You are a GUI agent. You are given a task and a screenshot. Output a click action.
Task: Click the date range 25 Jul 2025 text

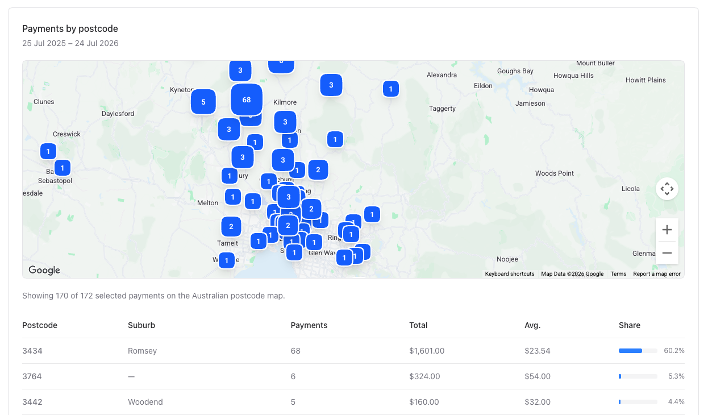click(70, 43)
